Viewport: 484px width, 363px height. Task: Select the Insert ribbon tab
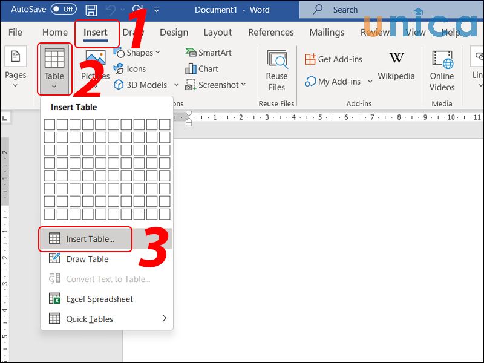tap(96, 33)
